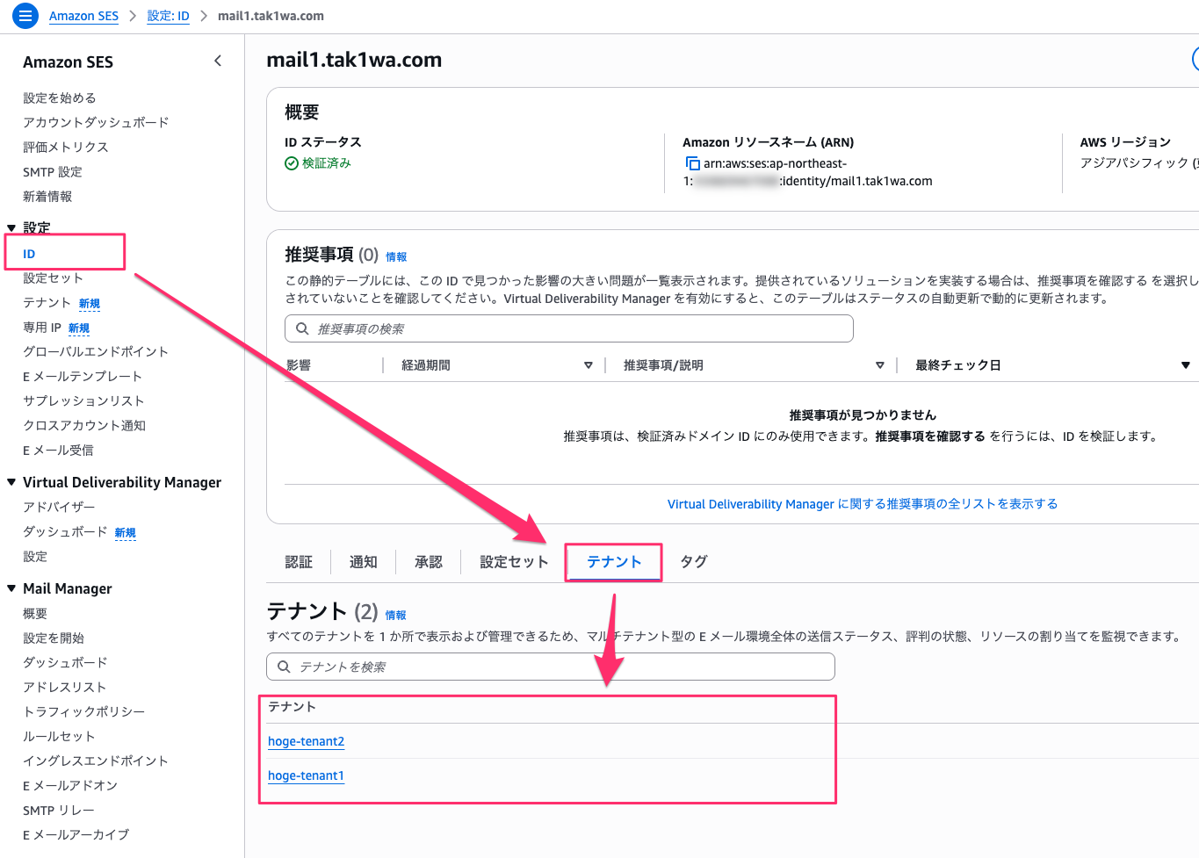Open 設定を開始 under Mail Manager
Screen dimensions: 1199x858
point(54,638)
